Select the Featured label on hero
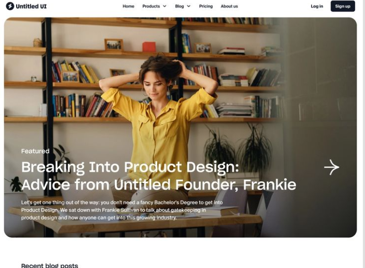The width and height of the screenshot is (365, 268). point(35,151)
